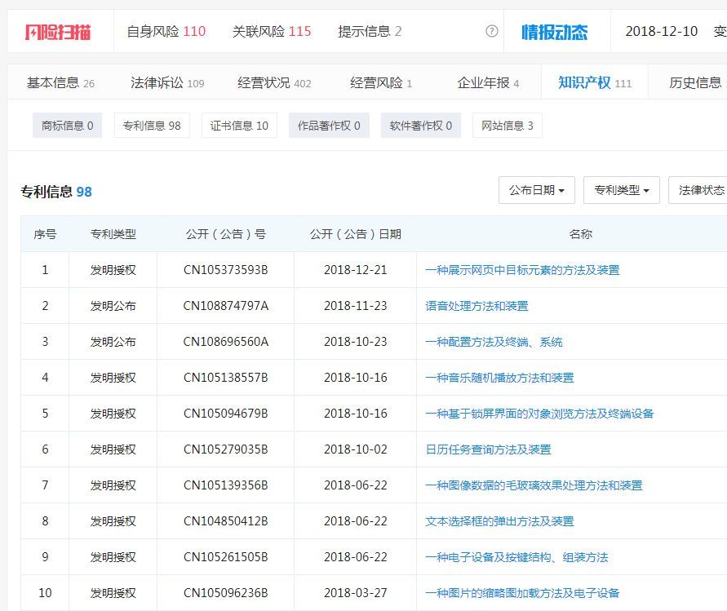Image resolution: width=727 pixels, height=611 pixels.
Task: Open patent 一种音乐随机播放方法和装置
Action: (x=499, y=378)
